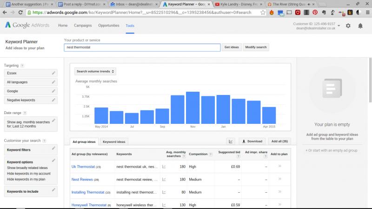Screen dimensions: 372x209
Task: Open the Campaigns menu item
Action: [83, 25]
